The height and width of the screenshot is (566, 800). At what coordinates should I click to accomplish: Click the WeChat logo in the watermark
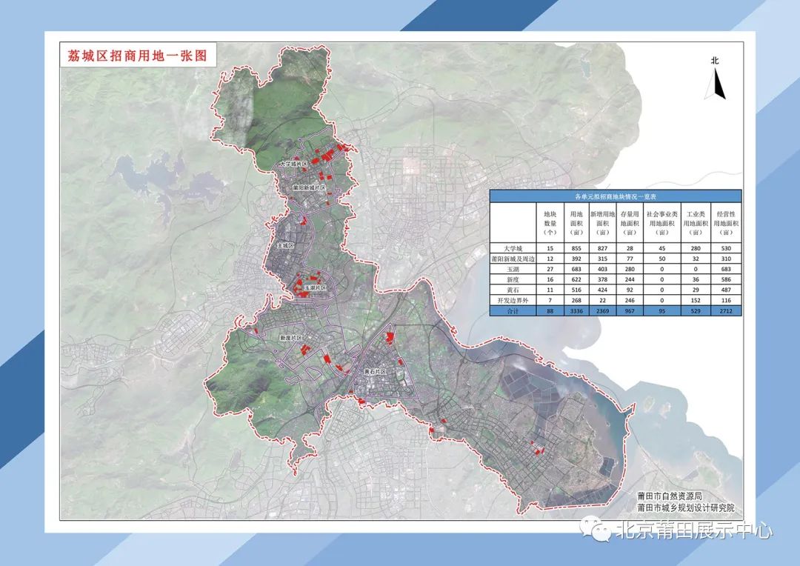[596, 529]
